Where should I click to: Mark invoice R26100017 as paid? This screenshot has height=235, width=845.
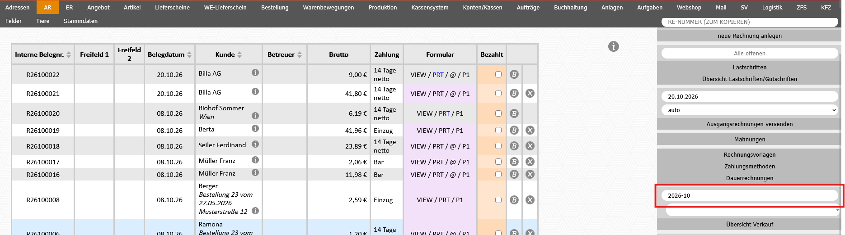[x=498, y=162]
